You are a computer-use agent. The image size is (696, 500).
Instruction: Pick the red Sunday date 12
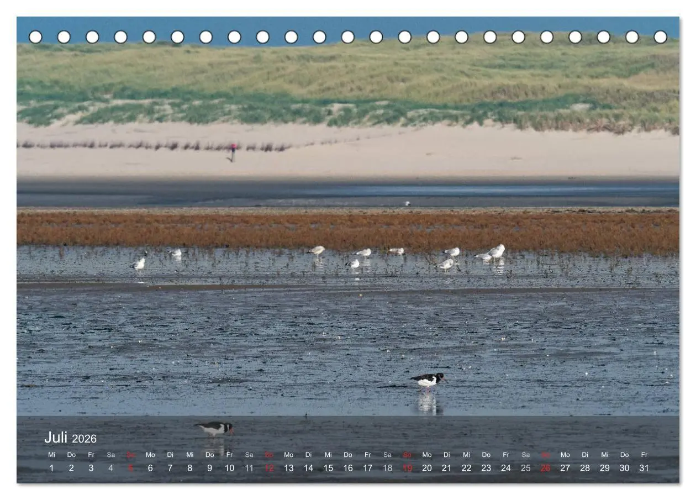pyautogui.click(x=269, y=468)
